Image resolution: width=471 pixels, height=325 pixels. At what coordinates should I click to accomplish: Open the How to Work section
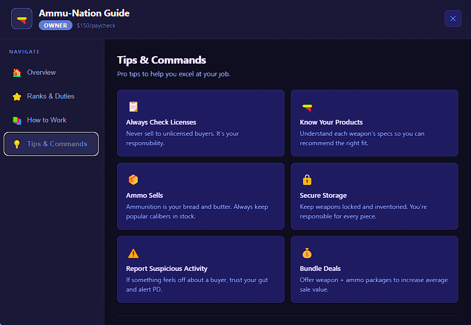(x=51, y=120)
